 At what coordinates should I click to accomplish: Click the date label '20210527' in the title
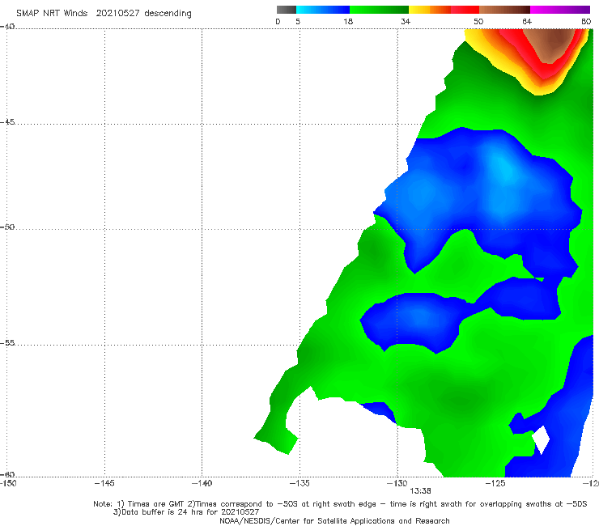[117, 13]
